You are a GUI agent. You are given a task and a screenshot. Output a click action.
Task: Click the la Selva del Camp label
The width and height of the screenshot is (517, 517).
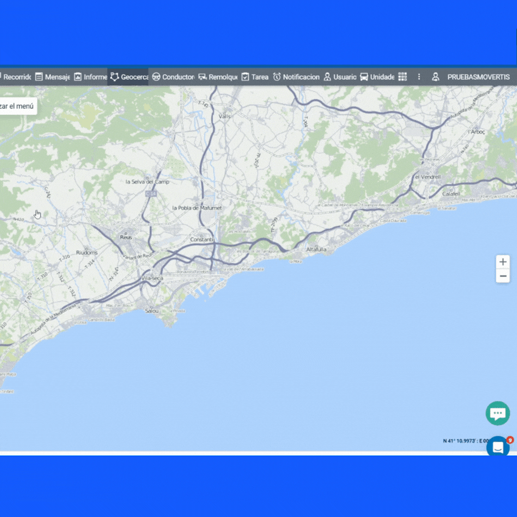147,182
